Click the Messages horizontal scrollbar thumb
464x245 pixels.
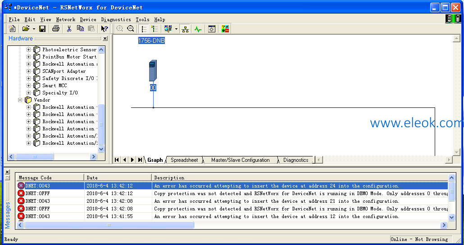pyautogui.click(x=109, y=225)
